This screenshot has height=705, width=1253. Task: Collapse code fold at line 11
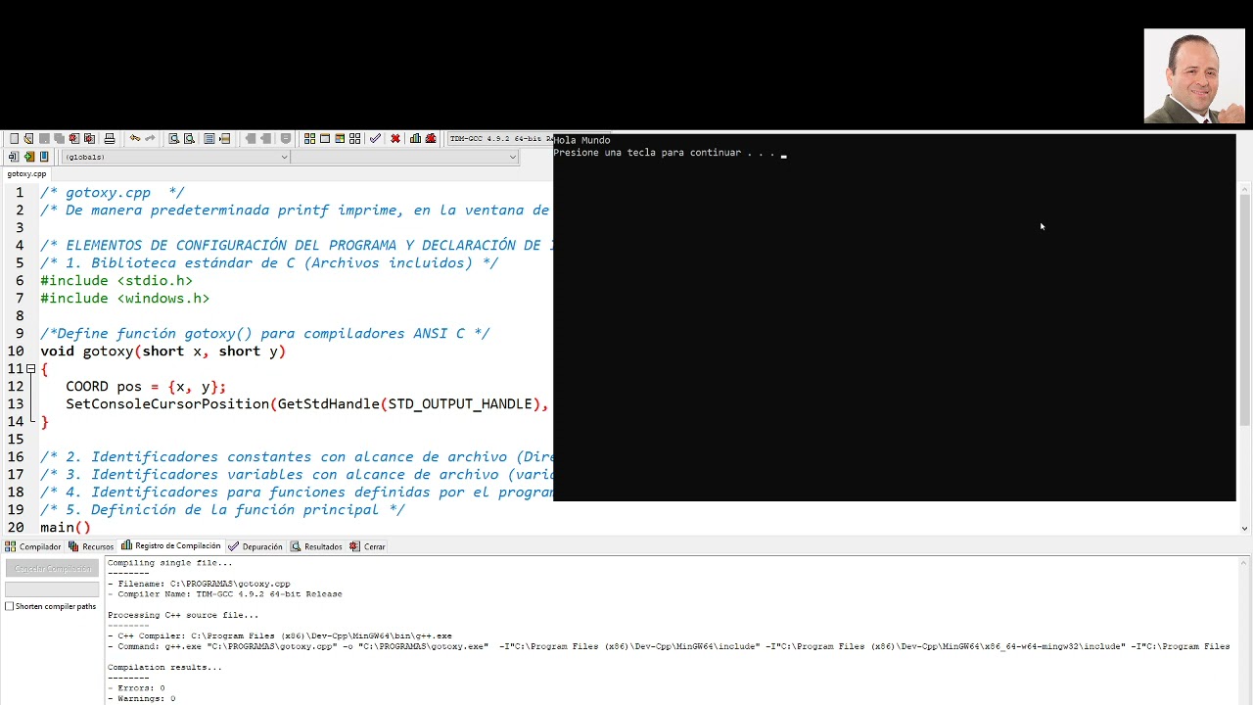(31, 369)
